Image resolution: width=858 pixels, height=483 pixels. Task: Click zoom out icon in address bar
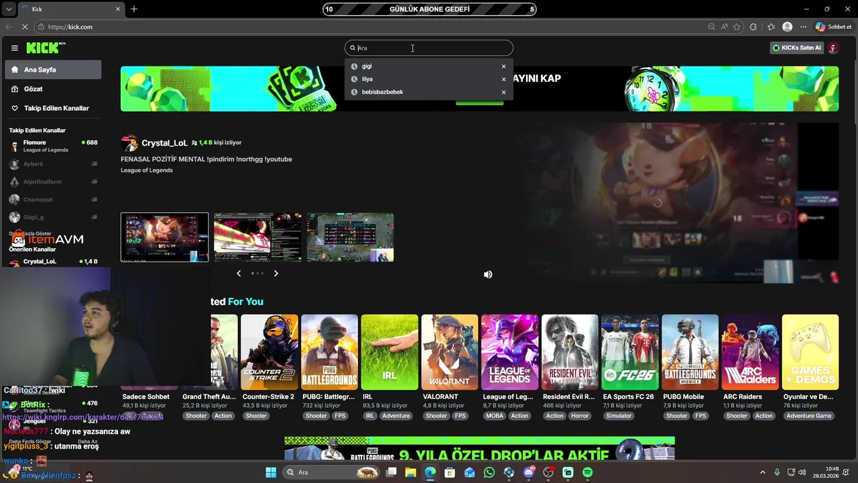[x=711, y=27]
